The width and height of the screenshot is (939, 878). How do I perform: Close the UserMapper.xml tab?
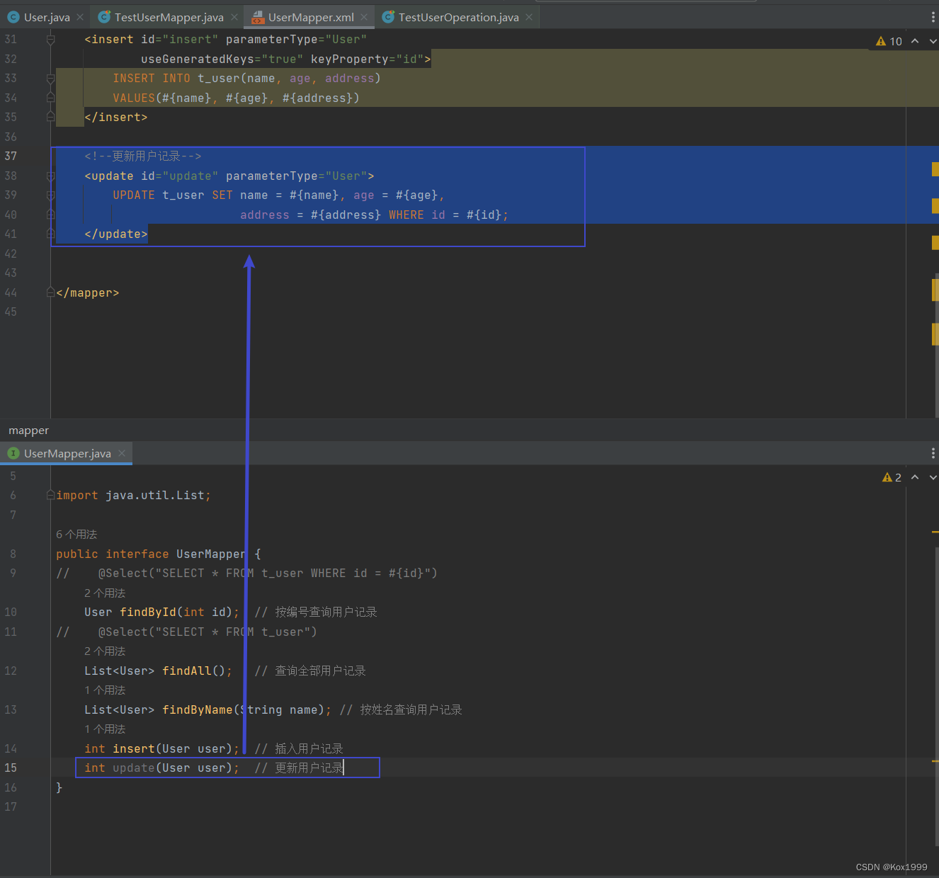click(364, 17)
